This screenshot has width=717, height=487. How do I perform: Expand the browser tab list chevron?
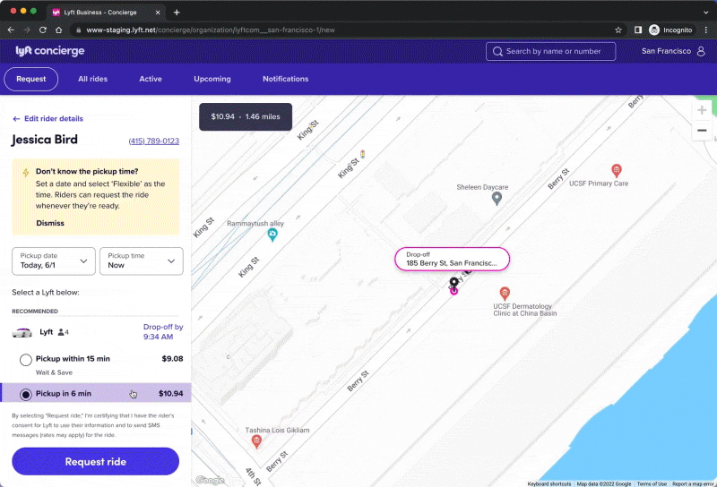click(x=705, y=13)
